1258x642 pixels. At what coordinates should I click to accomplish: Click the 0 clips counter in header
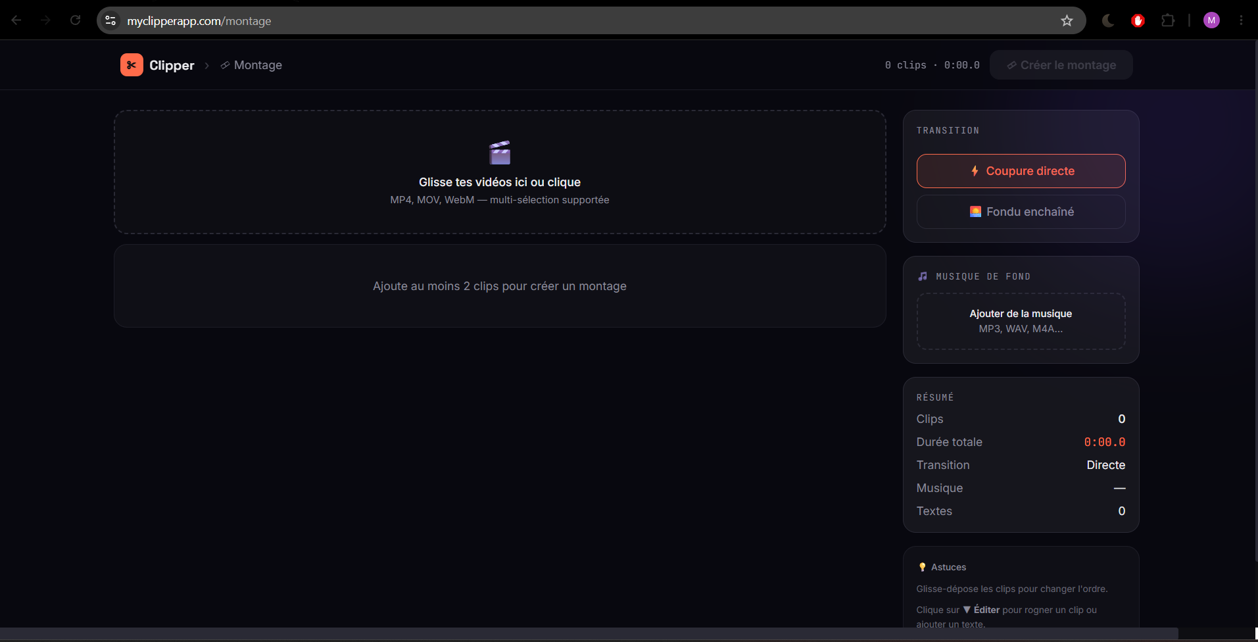coord(906,65)
